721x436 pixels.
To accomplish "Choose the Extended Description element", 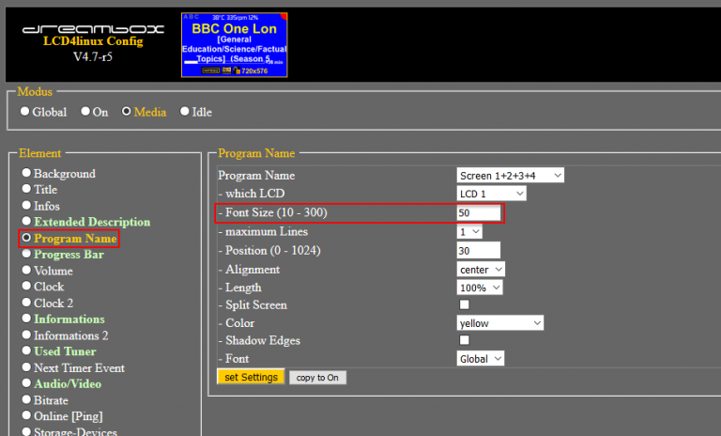I will [x=91, y=222].
